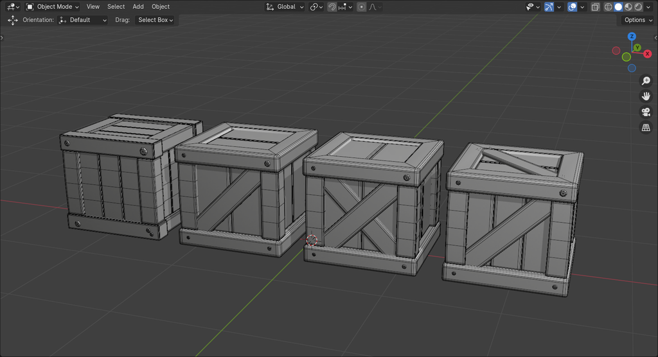Toggle show overlays button
The width and height of the screenshot is (658, 357).
tap(572, 6)
